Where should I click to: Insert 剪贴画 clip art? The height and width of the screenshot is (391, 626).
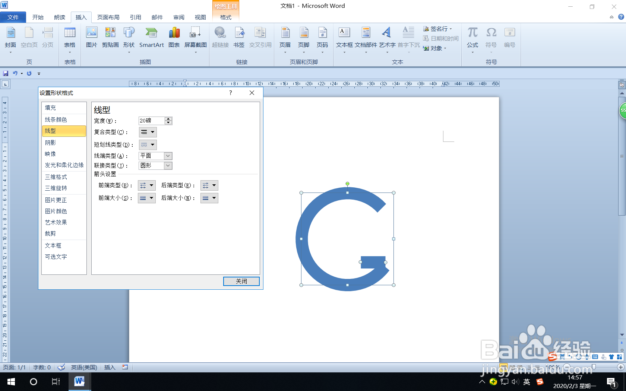point(110,38)
